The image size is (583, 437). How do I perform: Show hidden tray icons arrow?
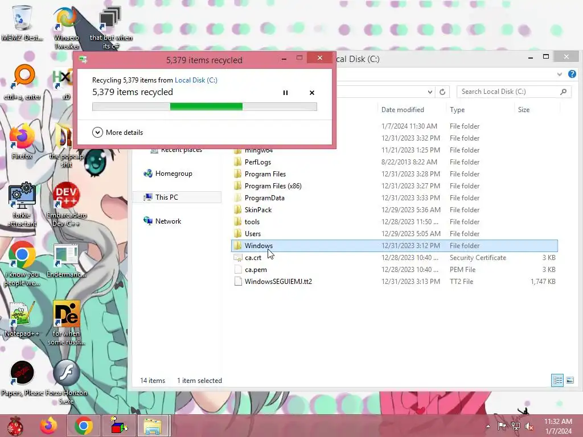point(488,426)
